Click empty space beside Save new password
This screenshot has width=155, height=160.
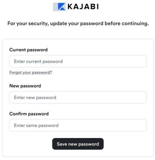[x=126, y=144]
